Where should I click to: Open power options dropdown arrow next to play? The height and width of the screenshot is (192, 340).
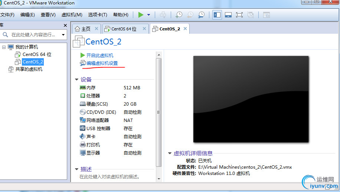[x=148, y=15]
